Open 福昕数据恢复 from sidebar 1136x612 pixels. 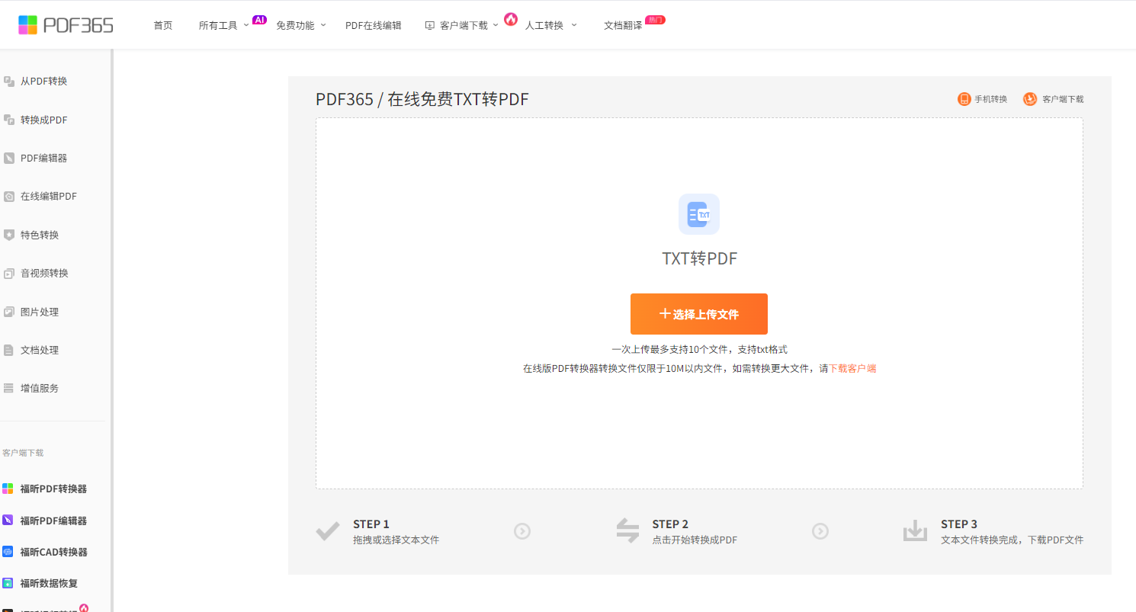(x=49, y=583)
